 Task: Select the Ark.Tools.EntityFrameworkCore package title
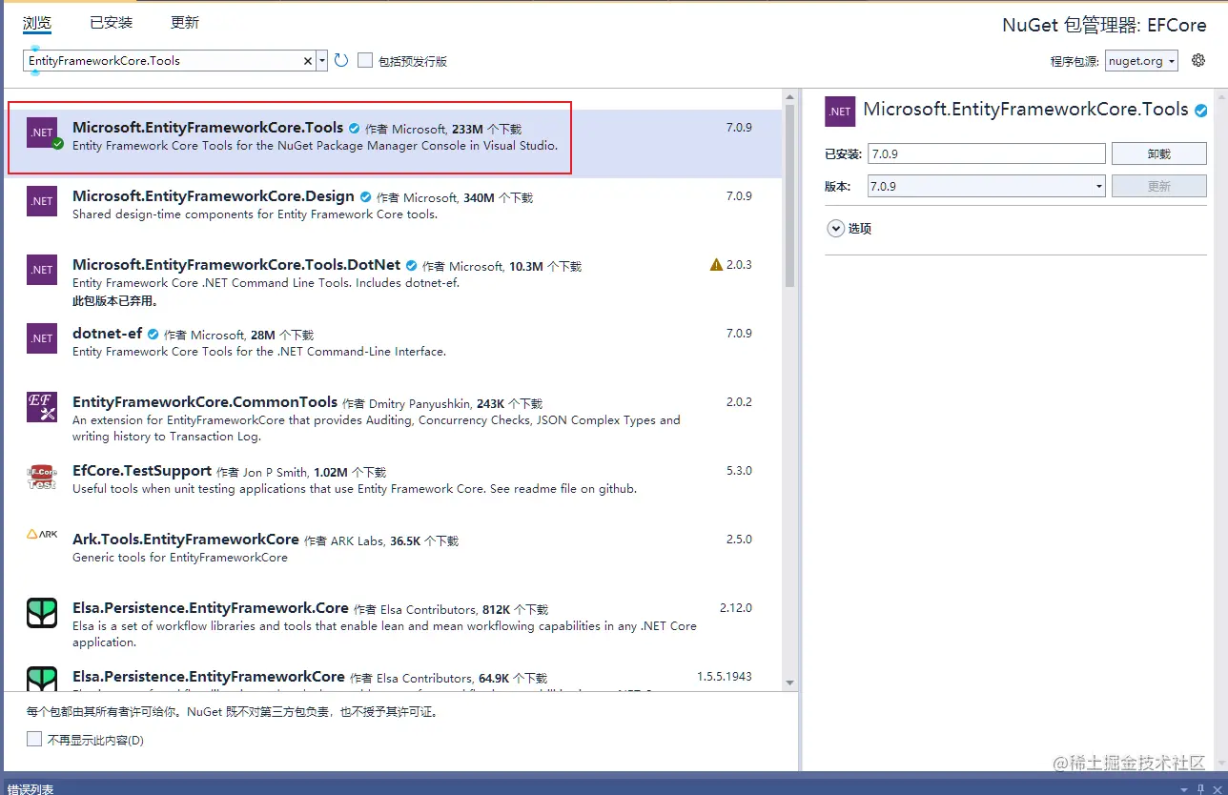pyautogui.click(x=186, y=539)
